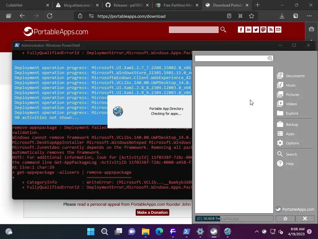This screenshot has width=318, height=239.
Task: Open weather widget on taskbar
Action: click(9, 232)
